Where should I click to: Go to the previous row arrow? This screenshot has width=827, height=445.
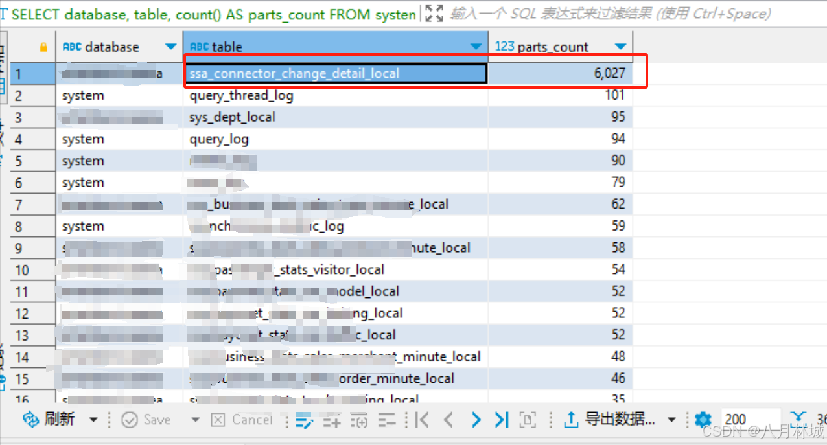point(448,420)
